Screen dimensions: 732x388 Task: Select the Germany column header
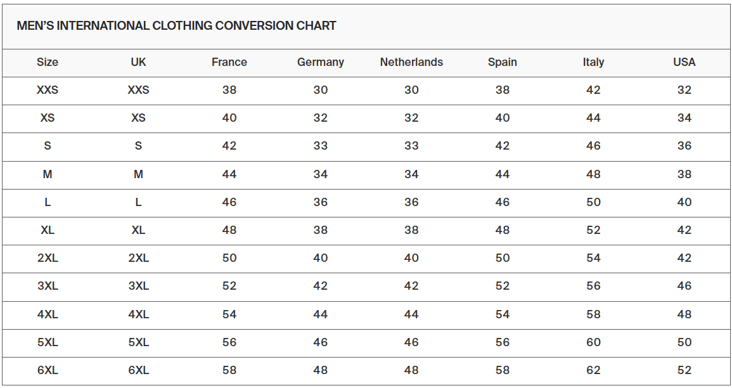tap(321, 62)
